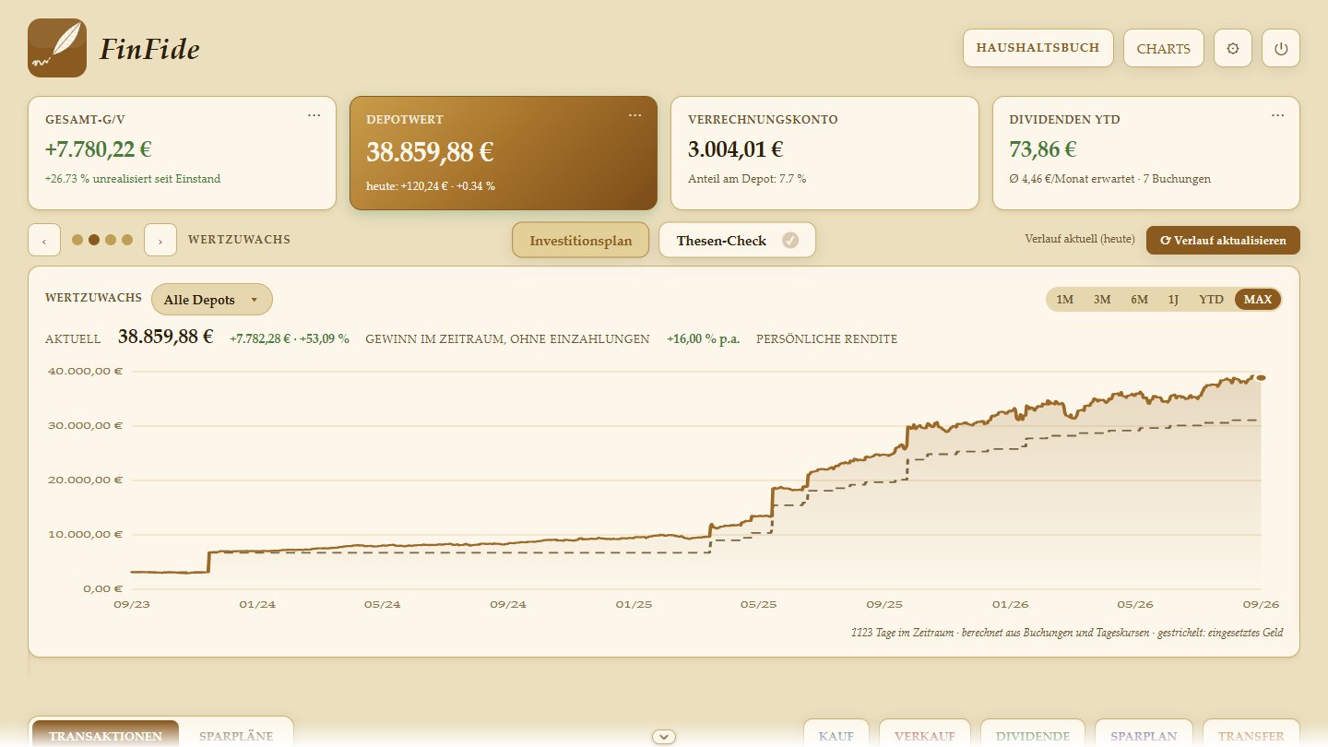
Task: Click the Sparplan action button
Action: (x=1144, y=735)
